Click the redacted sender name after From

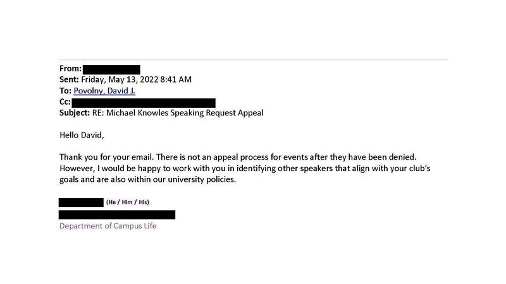[x=111, y=69]
